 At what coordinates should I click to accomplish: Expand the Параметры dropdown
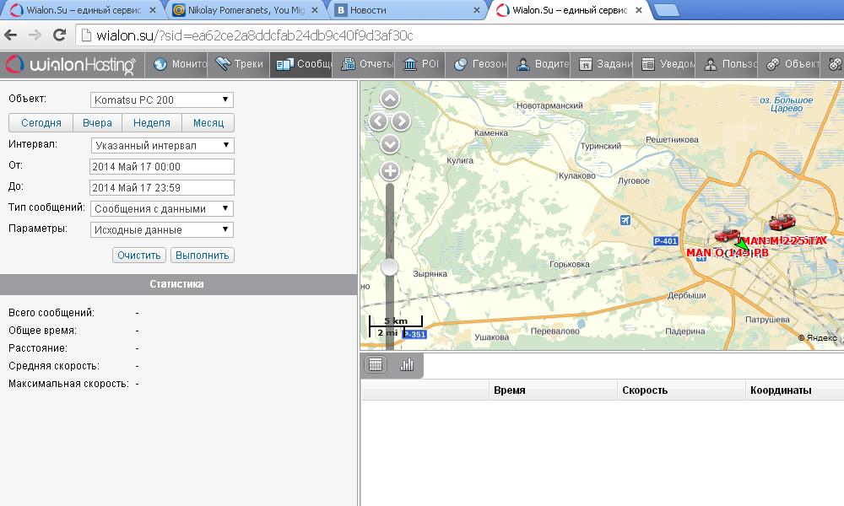pyautogui.click(x=161, y=229)
